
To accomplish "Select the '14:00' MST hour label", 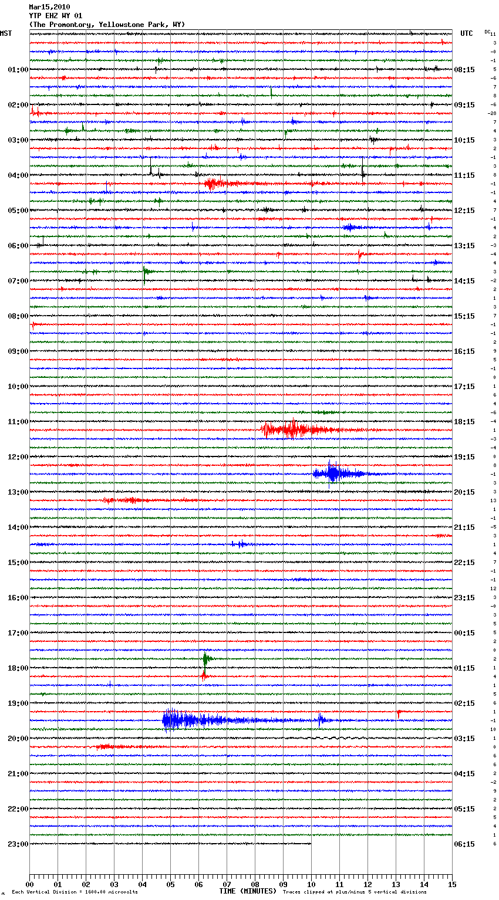I will 18,527.
